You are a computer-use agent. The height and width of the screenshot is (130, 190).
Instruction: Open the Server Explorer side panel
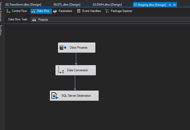1,11
